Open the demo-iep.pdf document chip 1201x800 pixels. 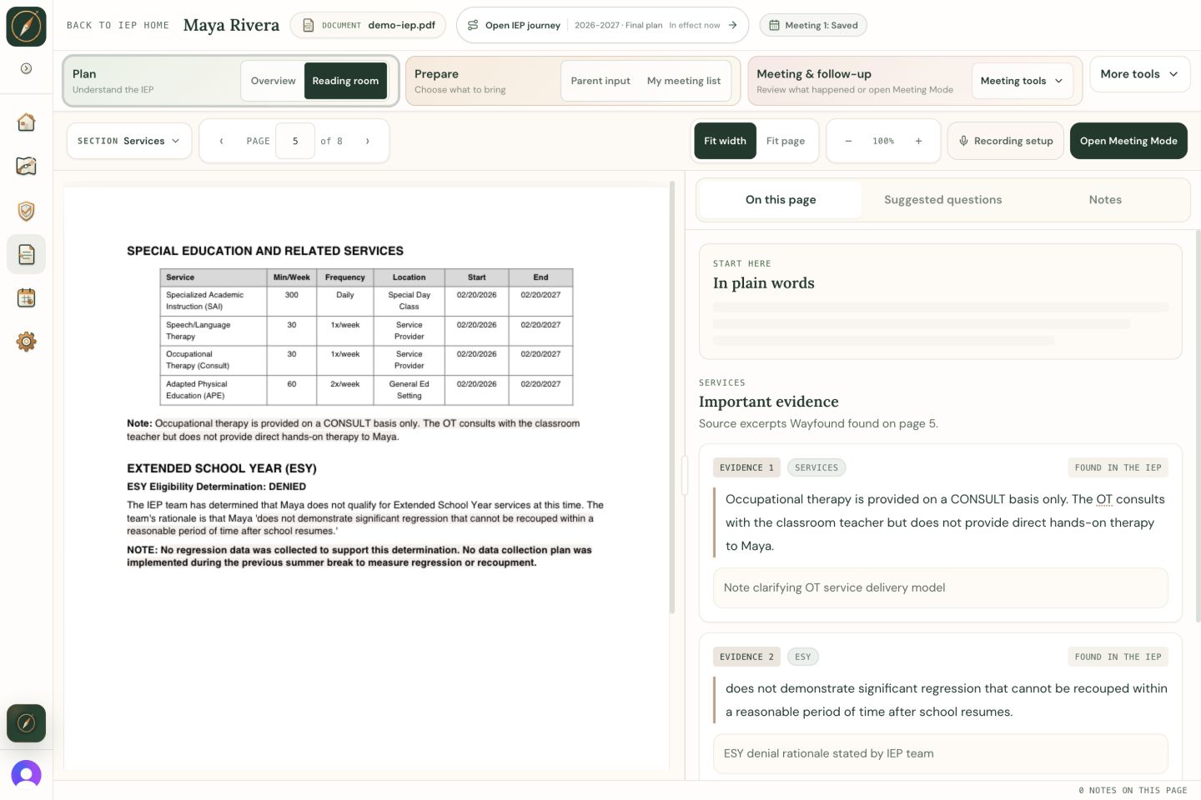point(368,25)
